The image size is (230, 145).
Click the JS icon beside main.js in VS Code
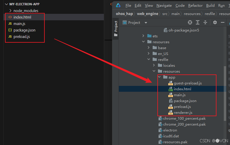pyautogui.click(x=10, y=24)
